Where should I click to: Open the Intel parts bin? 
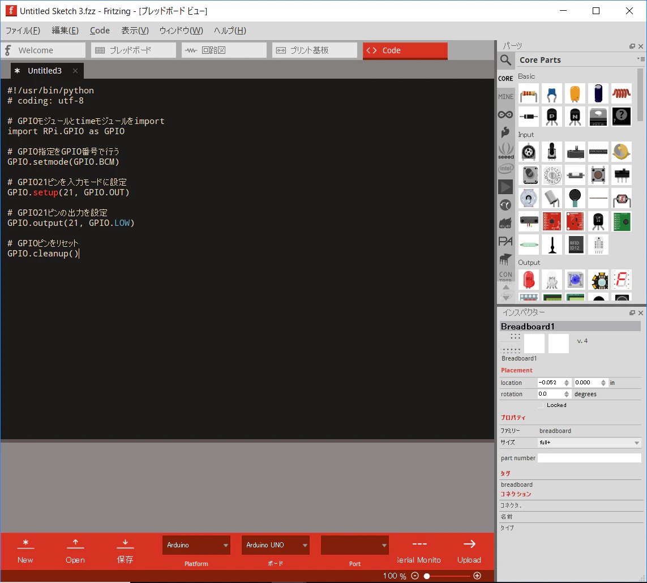point(506,169)
